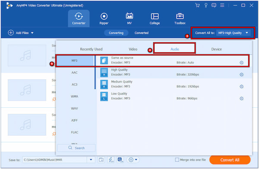
Task: Open the output folder icon
Action: (101, 160)
